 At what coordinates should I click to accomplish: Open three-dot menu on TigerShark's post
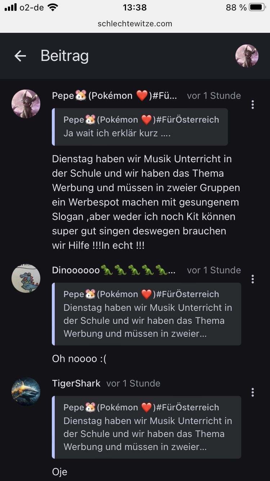click(253, 392)
